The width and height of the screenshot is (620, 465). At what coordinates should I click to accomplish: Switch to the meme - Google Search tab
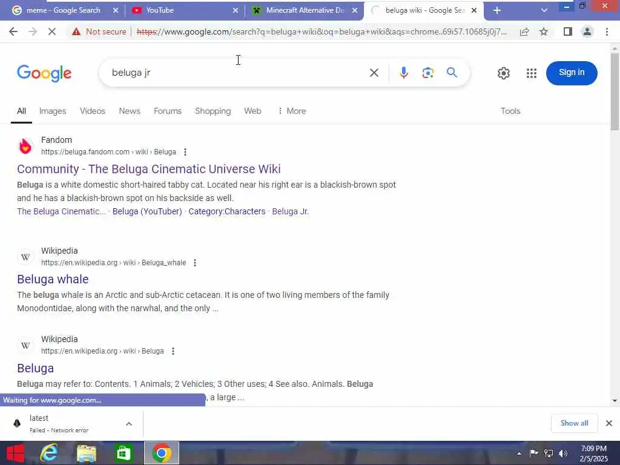[63, 10]
